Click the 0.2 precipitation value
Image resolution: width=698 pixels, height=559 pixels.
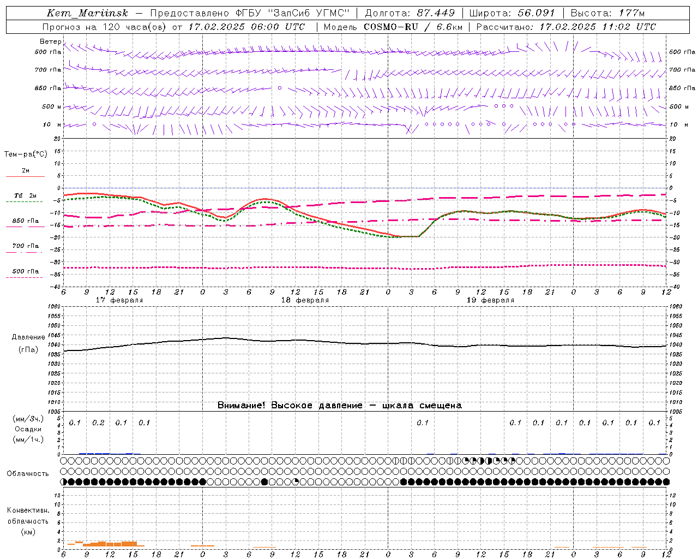click(98, 423)
